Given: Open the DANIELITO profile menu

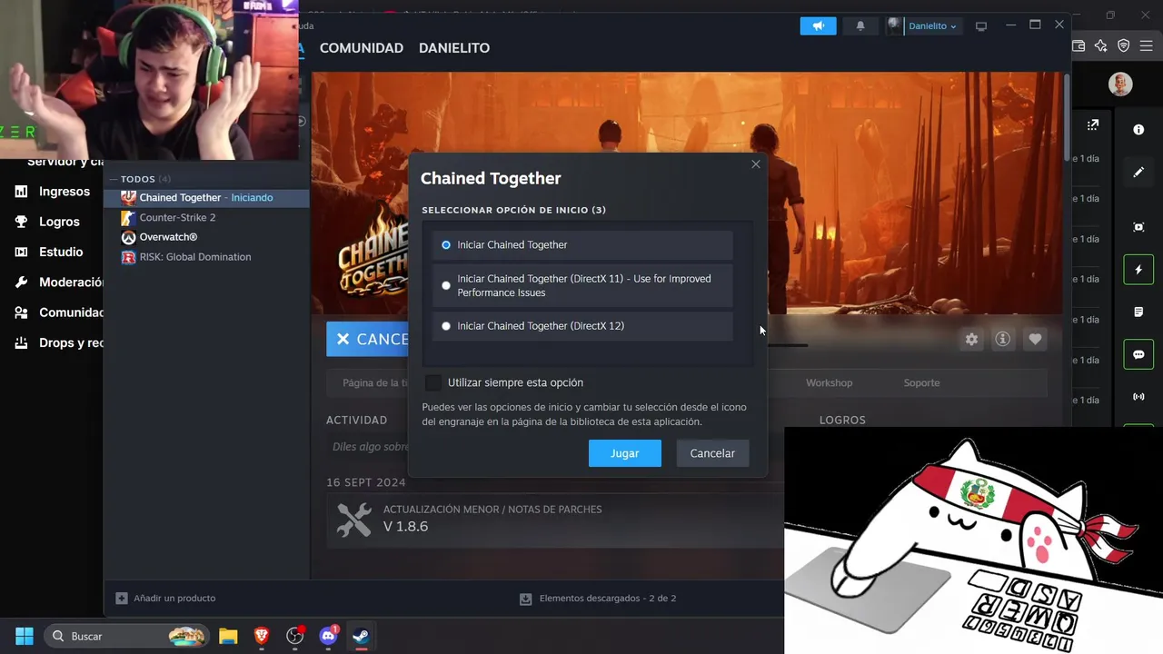Looking at the screenshot, I should [x=454, y=48].
